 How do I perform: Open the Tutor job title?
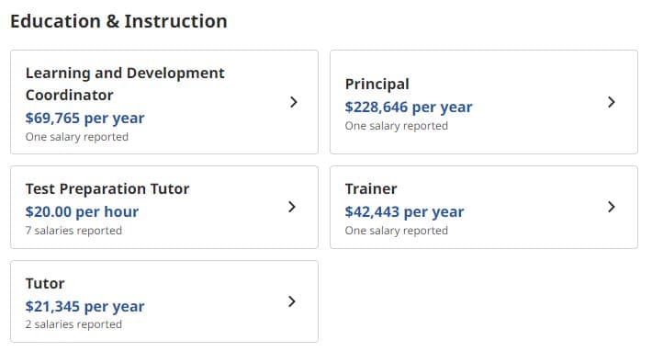45,283
